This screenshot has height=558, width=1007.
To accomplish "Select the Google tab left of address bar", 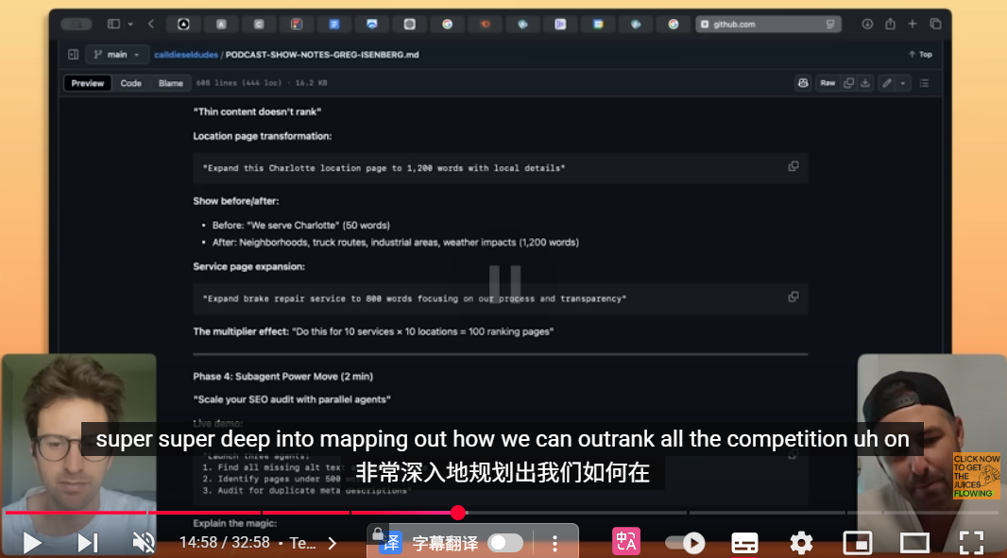I will coord(673,24).
